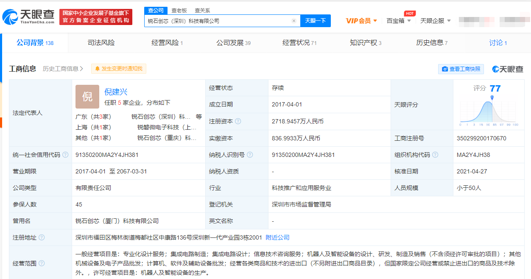Switch to the 查关系 search tab

tap(202, 10)
